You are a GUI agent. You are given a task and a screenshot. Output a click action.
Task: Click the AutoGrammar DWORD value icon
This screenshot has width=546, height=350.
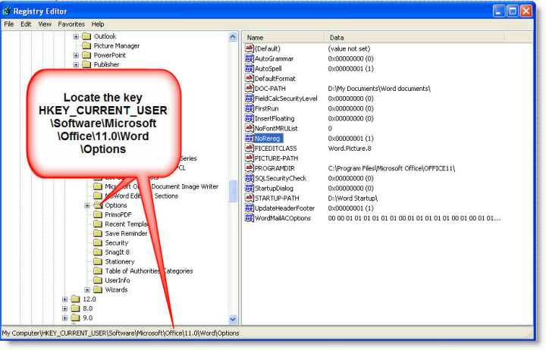(249, 58)
